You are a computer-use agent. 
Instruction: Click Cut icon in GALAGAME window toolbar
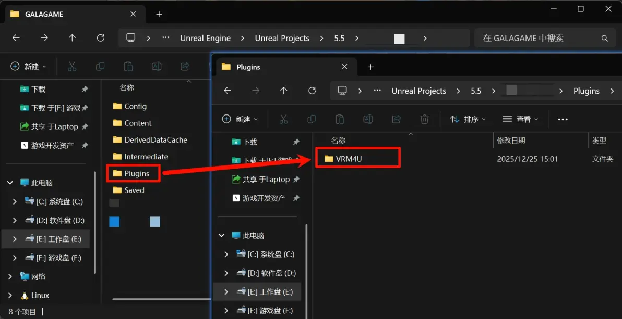(72, 67)
